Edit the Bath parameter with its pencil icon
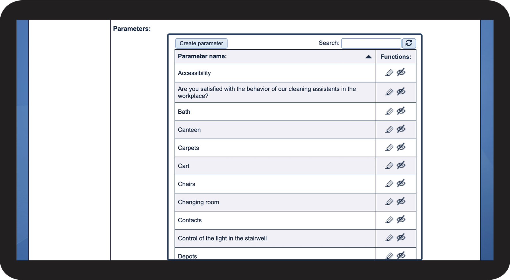Screen dimensions: 510x280 click(389, 112)
